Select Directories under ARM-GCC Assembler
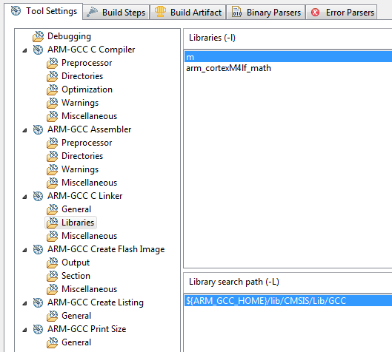Image resolution: width=392 pixels, height=352 pixels. tap(82, 156)
